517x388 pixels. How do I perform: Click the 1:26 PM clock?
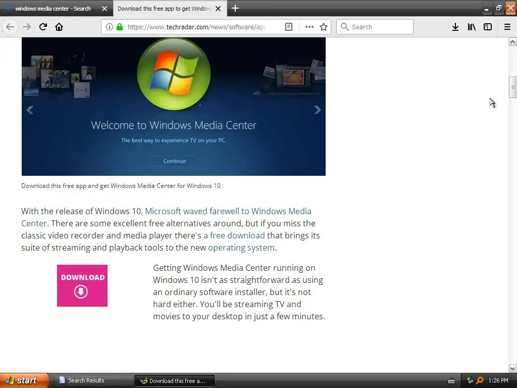(x=498, y=380)
